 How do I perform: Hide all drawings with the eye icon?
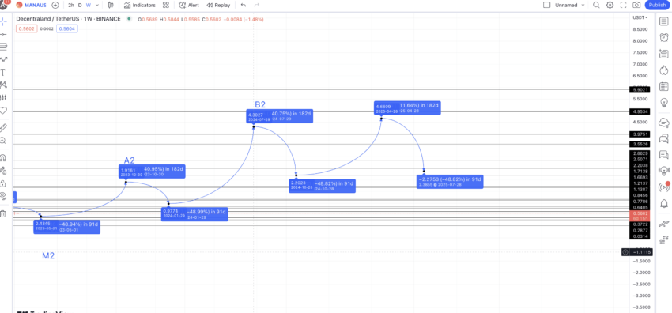3,196
